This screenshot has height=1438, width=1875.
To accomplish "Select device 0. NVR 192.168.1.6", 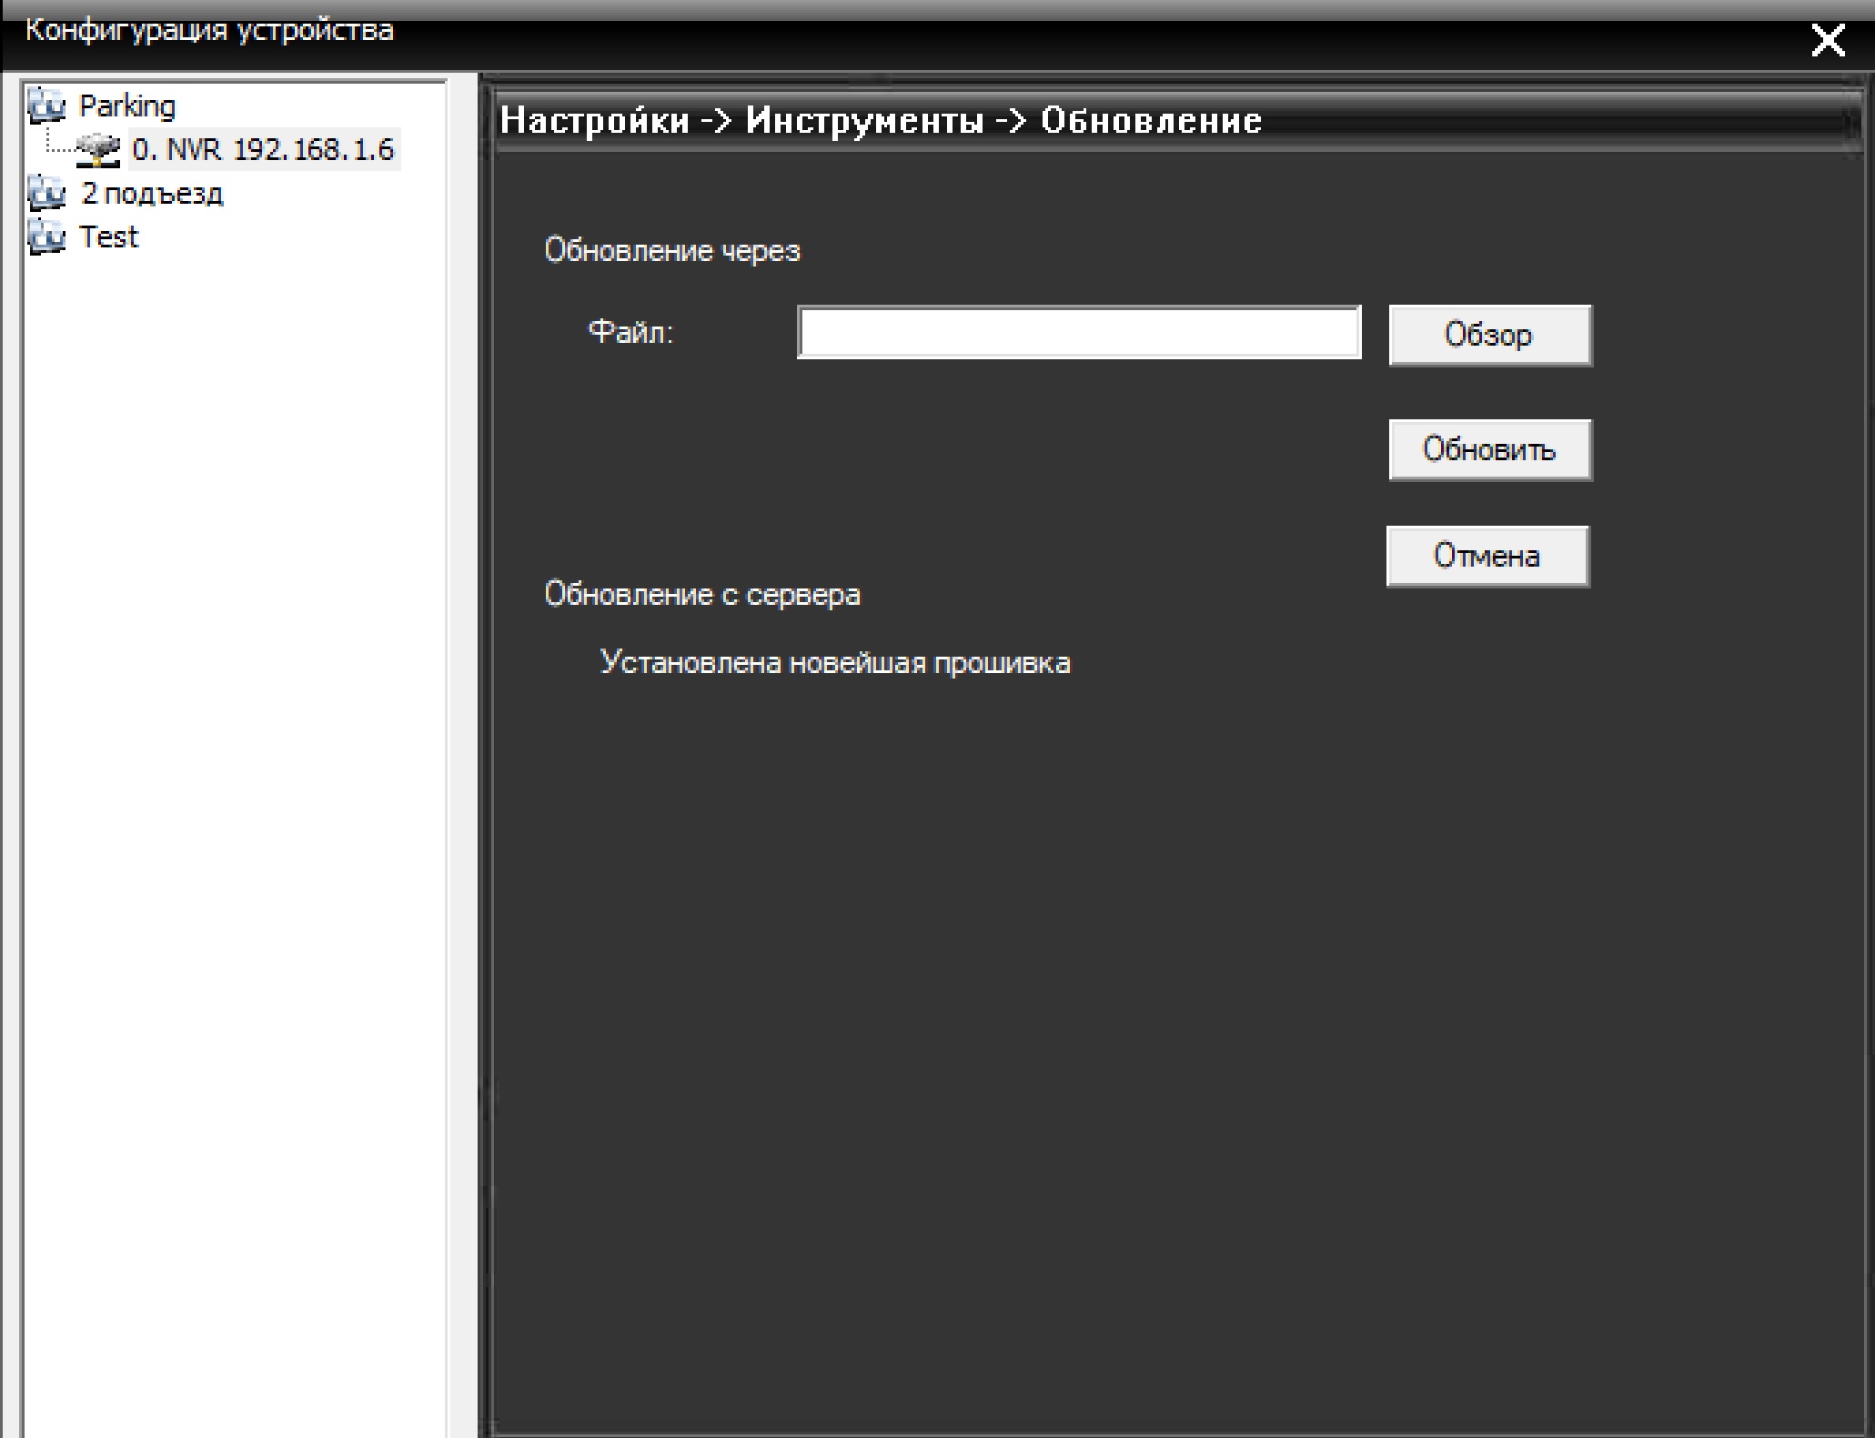I will click(264, 150).
